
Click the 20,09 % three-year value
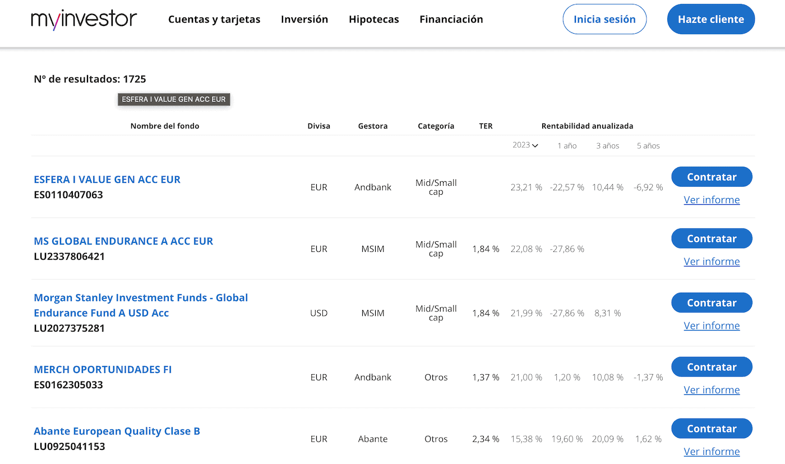pos(608,439)
